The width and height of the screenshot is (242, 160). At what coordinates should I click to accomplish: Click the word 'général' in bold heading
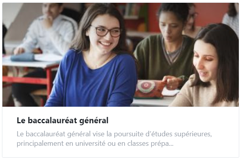tap(94, 121)
